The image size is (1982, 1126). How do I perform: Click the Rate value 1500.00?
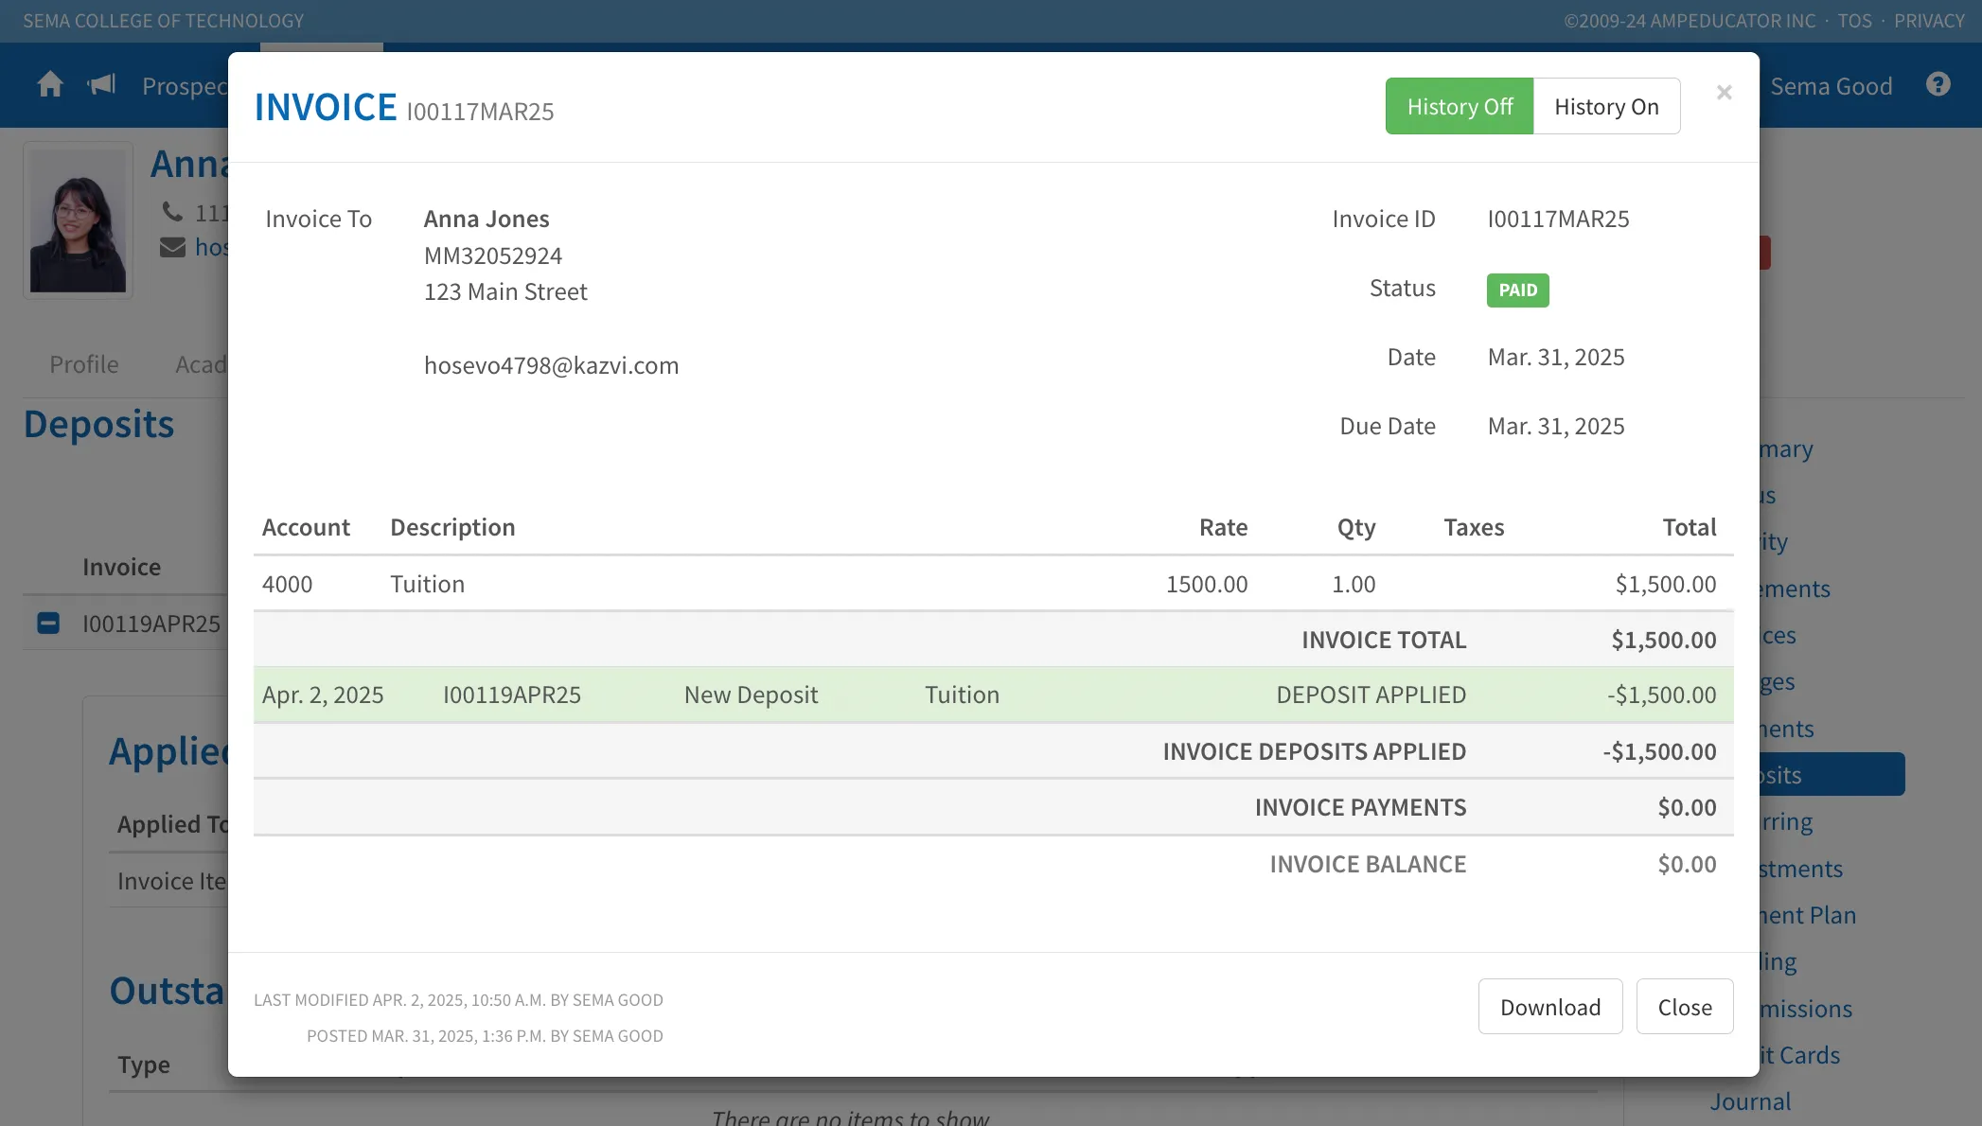point(1206,584)
